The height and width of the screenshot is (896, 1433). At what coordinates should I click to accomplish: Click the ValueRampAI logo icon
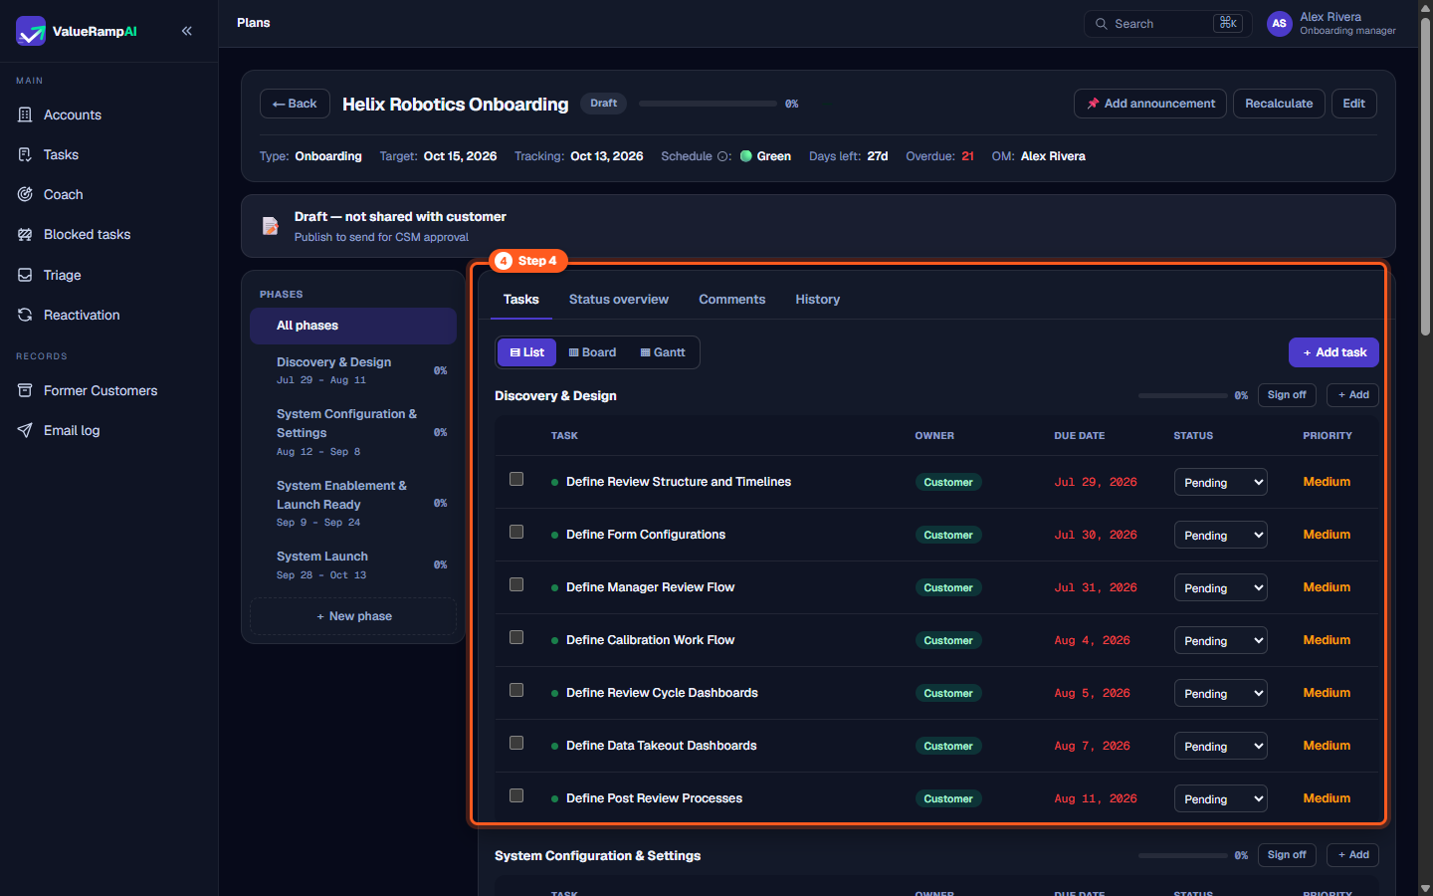31,31
